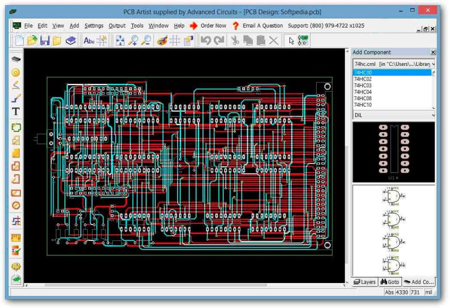Open the Output menu

(117, 26)
